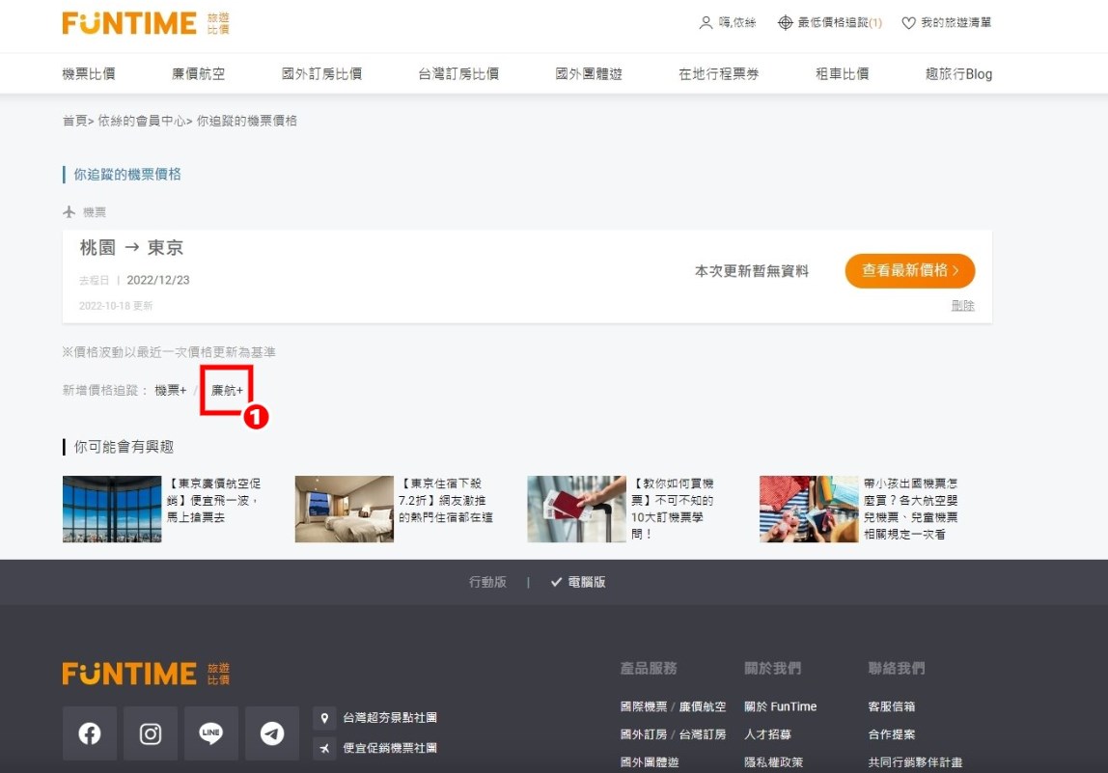1108x773 pixels.
Task: Open the 機票比價 menu
Action: pyautogui.click(x=89, y=73)
